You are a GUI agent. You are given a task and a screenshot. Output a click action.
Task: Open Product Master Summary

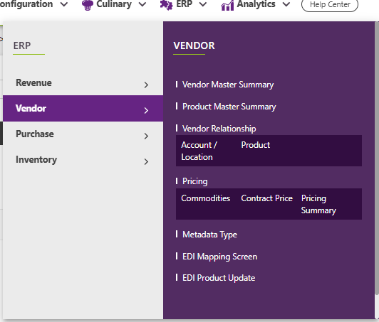[x=229, y=107]
